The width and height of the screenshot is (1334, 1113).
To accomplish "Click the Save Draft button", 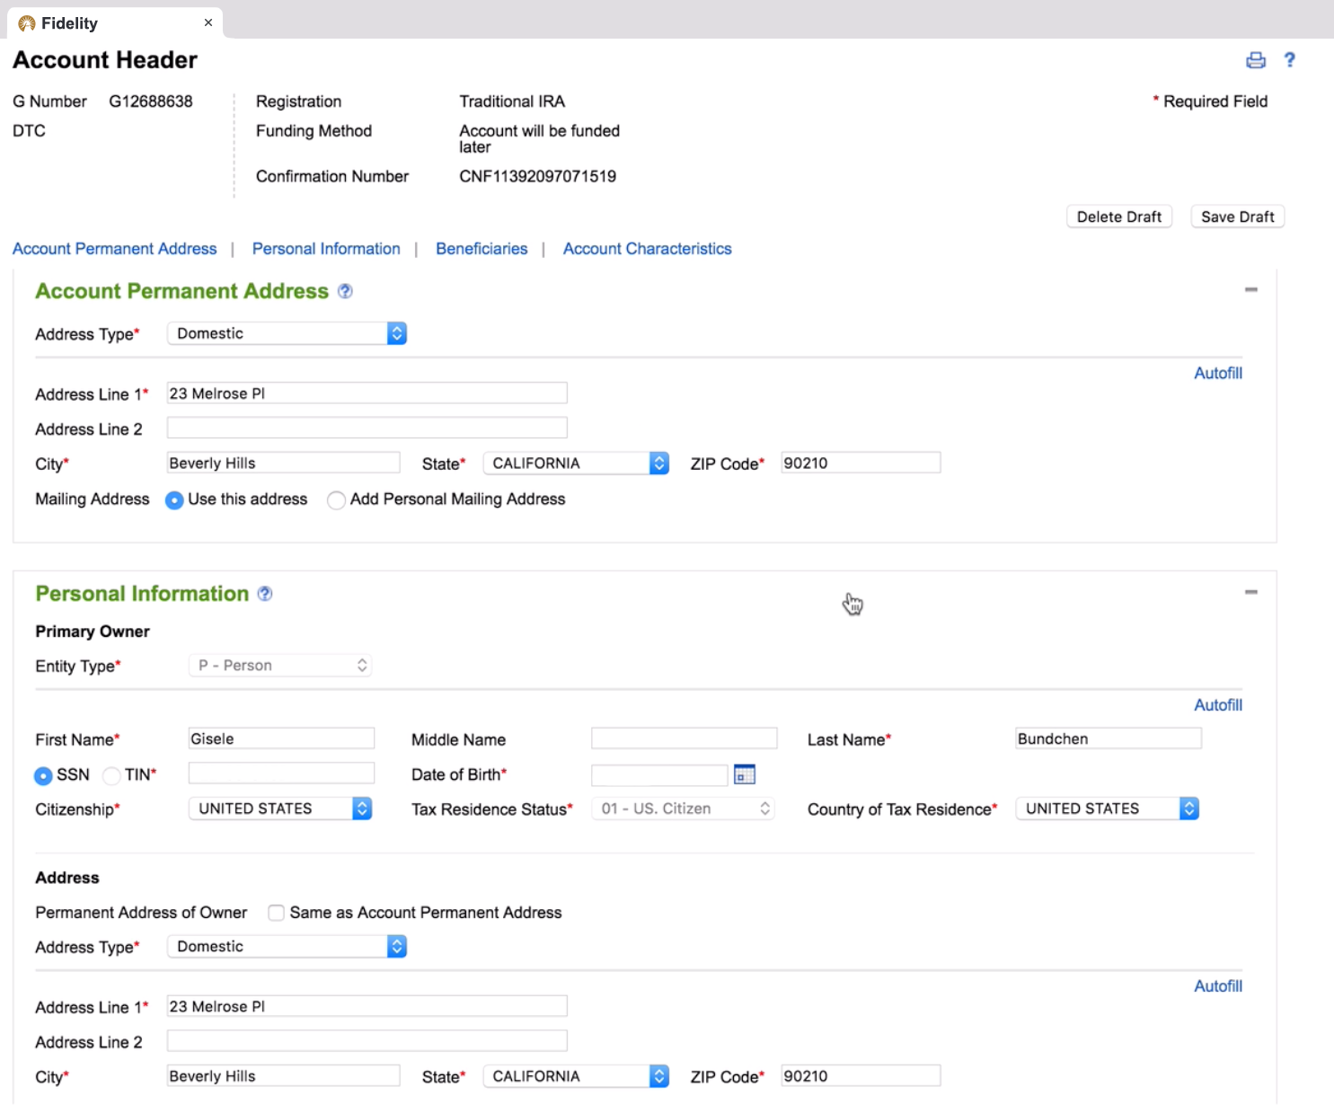I will (1238, 216).
